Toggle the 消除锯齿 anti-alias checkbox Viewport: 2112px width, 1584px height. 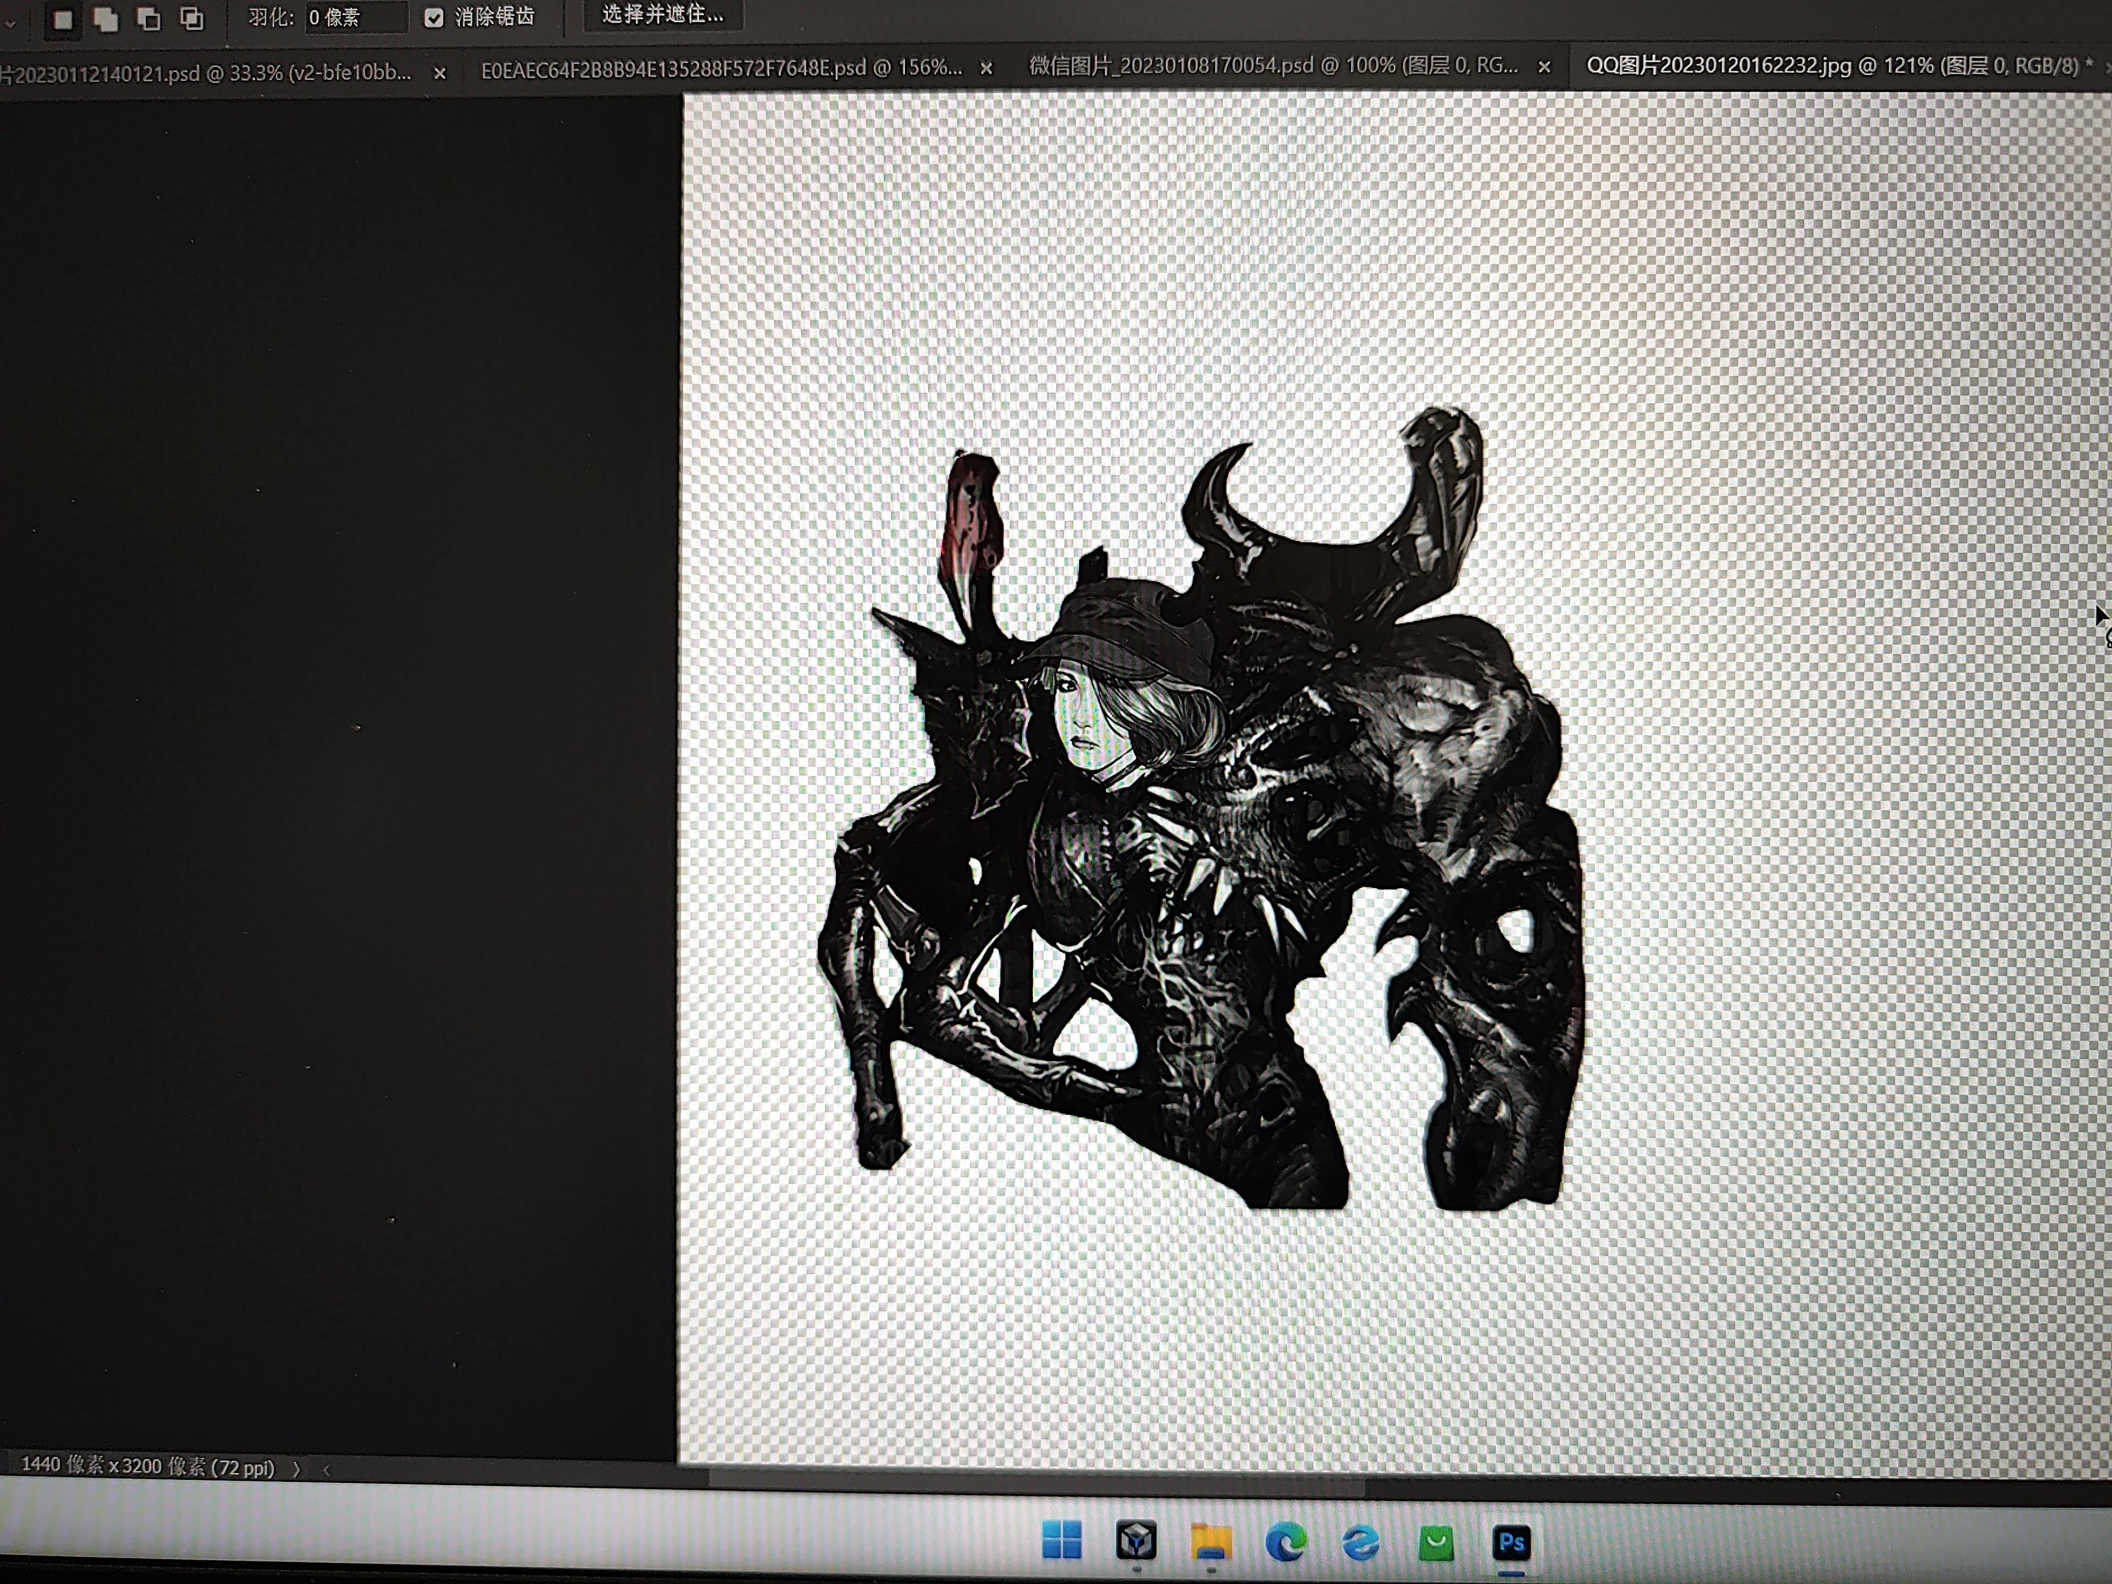(x=435, y=18)
